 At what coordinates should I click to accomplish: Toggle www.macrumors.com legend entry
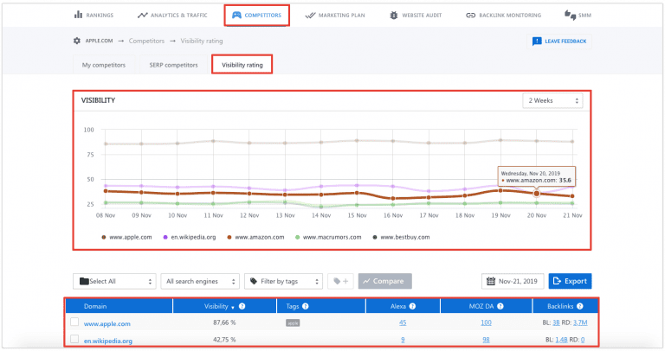328,237
